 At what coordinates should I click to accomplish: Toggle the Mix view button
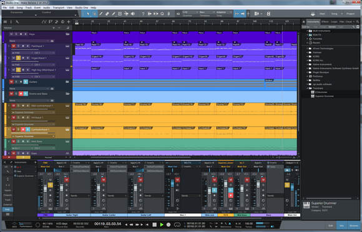point(342,226)
